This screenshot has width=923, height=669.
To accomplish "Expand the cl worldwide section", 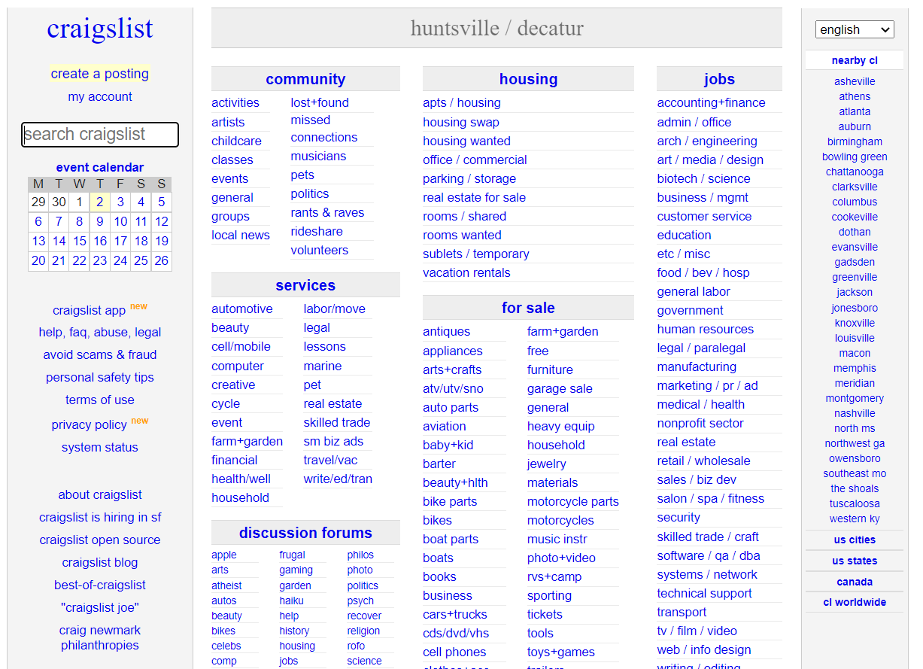I will click(x=854, y=602).
